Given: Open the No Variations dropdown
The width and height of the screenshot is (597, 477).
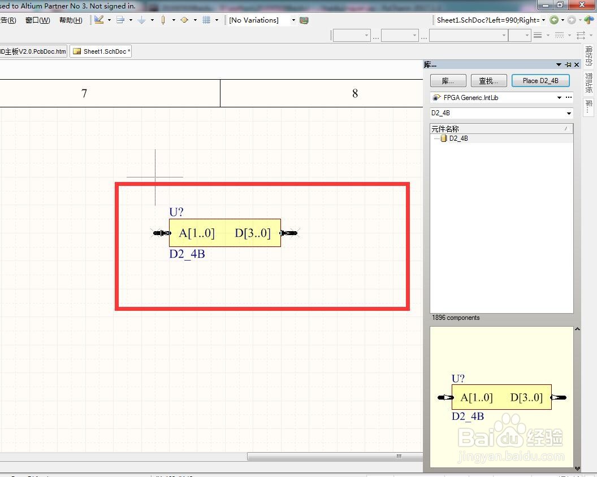Looking at the screenshot, I should [293, 20].
